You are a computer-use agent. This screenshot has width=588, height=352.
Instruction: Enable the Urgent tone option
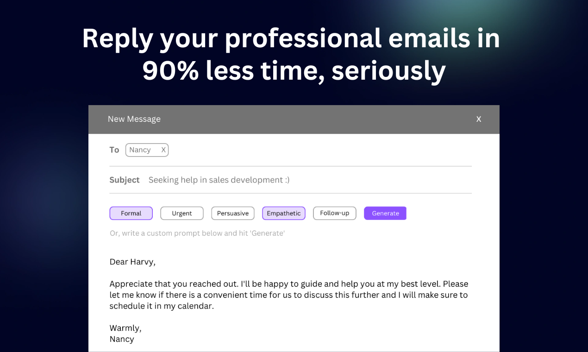click(x=181, y=213)
